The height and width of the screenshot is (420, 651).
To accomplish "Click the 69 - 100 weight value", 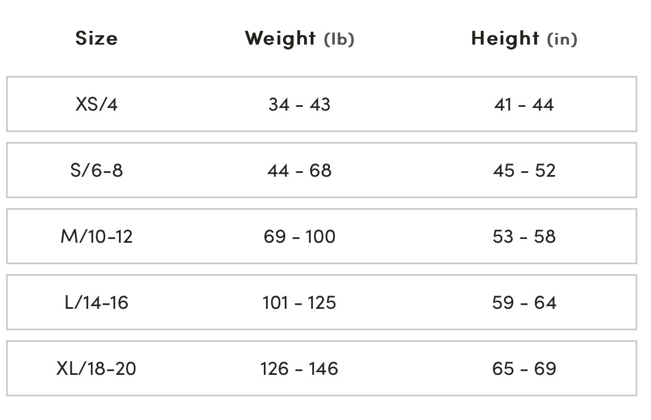I will coord(299,236).
